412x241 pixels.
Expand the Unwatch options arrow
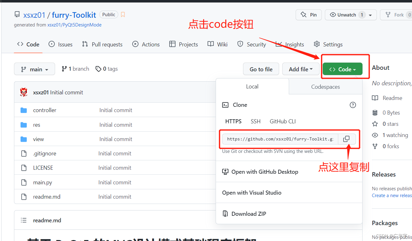(370, 15)
